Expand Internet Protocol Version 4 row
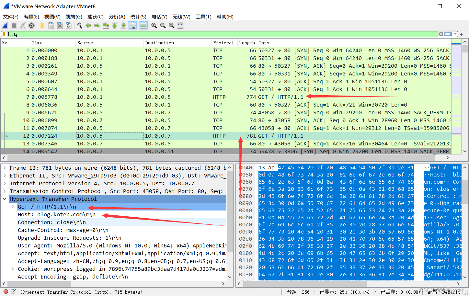 (x=5, y=183)
